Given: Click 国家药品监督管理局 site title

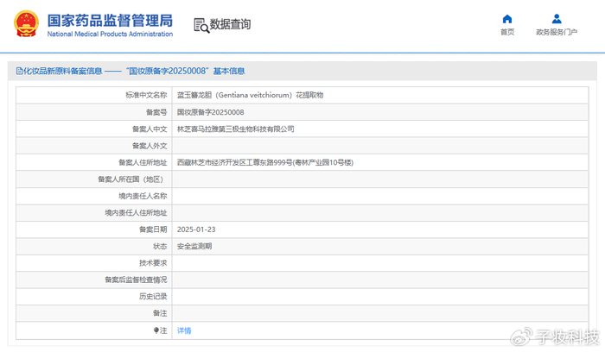Looking at the screenshot, I should tap(110, 21).
